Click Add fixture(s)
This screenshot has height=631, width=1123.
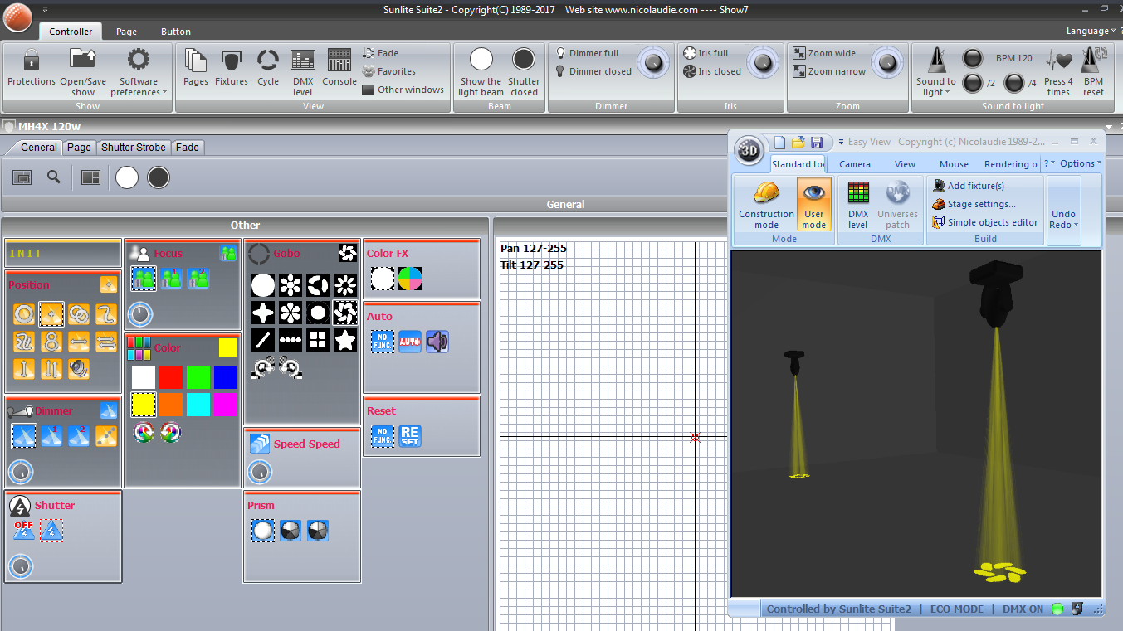[969, 186]
